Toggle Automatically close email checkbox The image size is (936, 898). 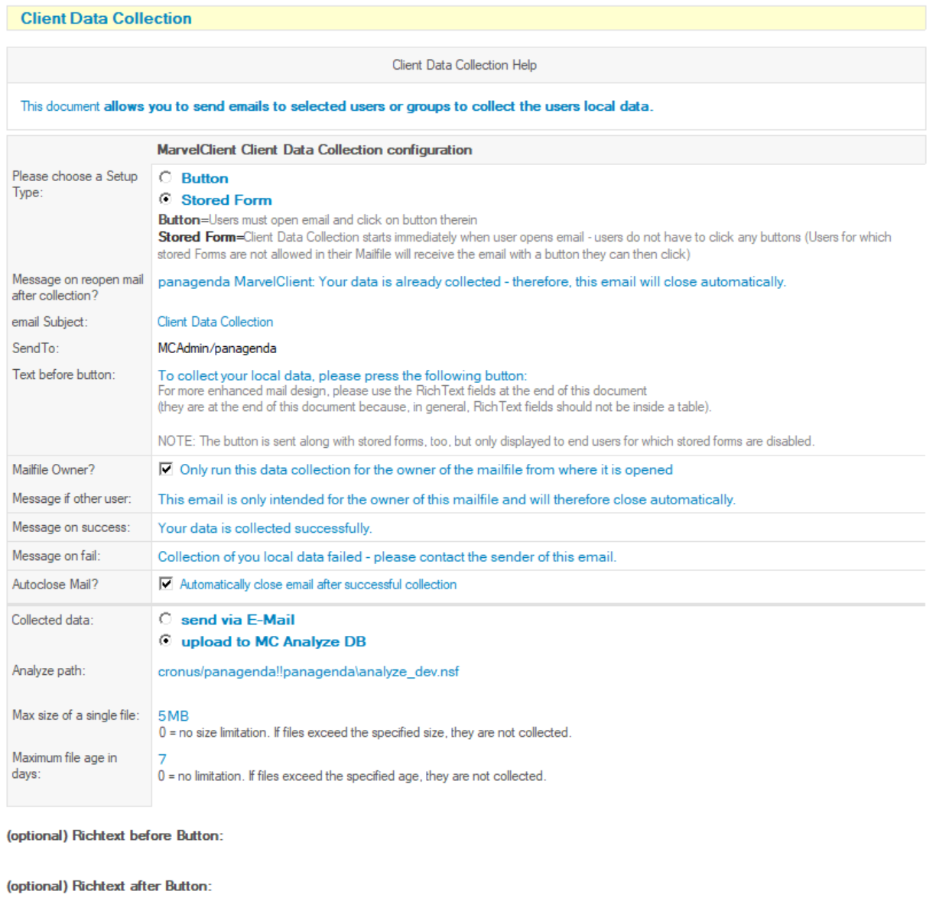click(166, 584)
